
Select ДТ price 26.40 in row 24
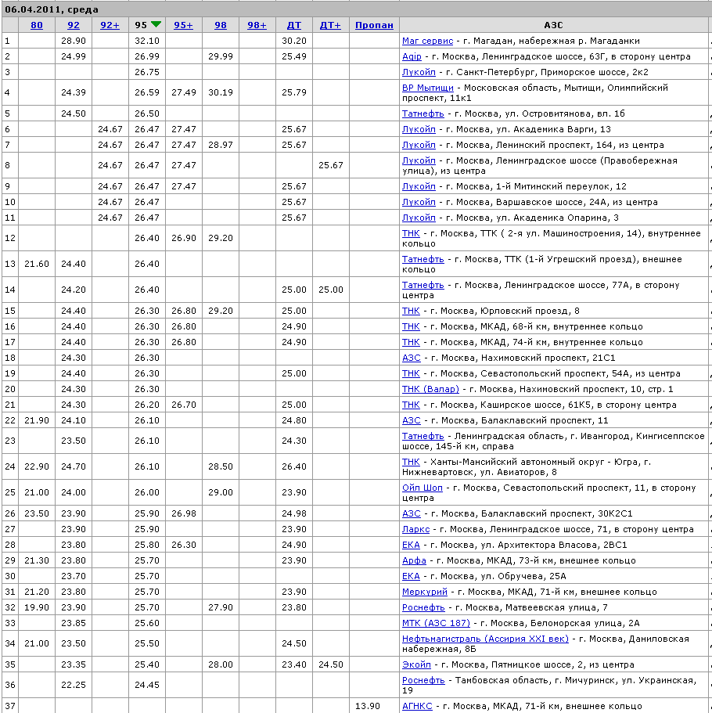(293, 467)
